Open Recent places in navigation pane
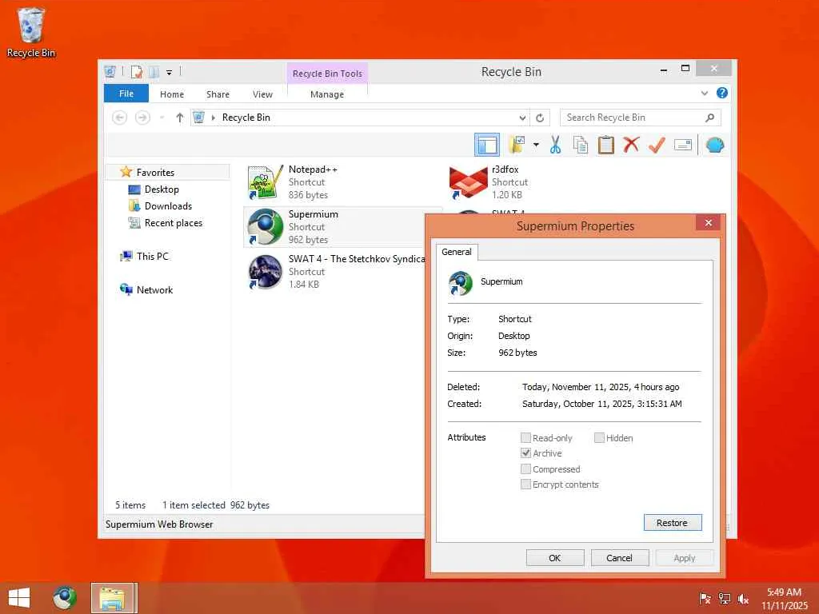The image size is (819, 614). click(173, 223)
